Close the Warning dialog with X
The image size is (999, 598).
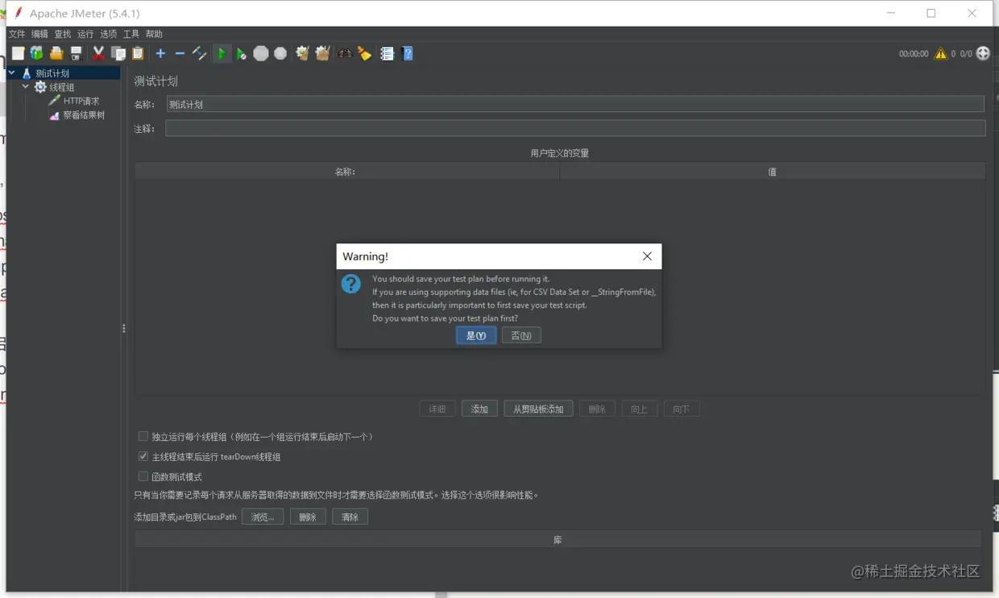[x=647, y=256]
